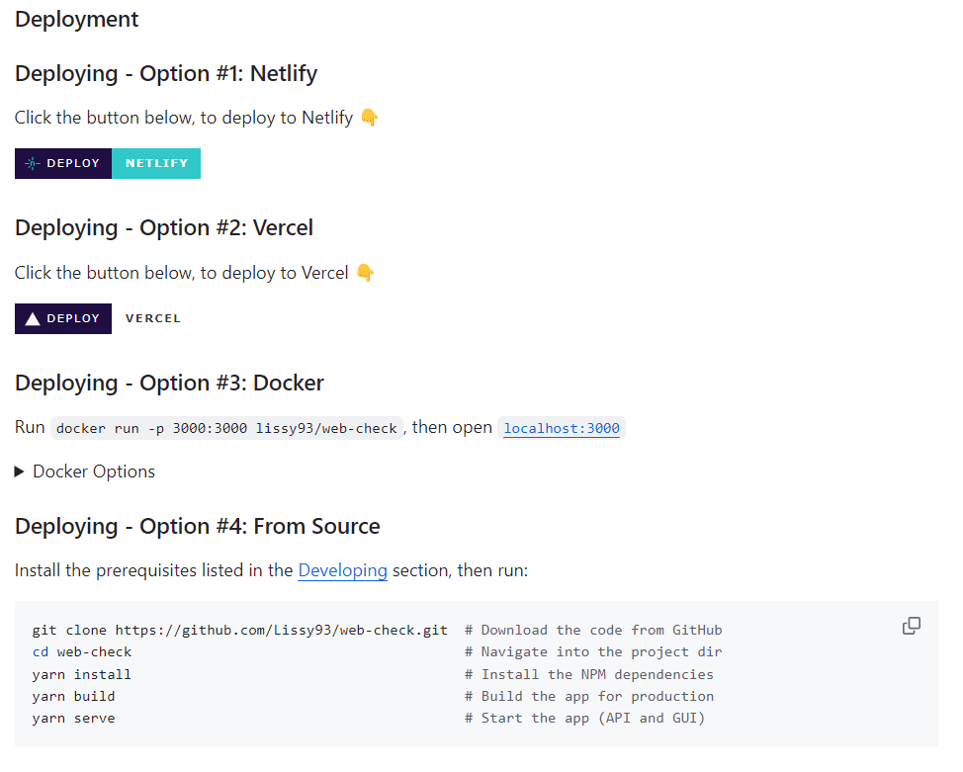
Task: Click the docker run inline code snippet
Action: click(x=226, y=428)
